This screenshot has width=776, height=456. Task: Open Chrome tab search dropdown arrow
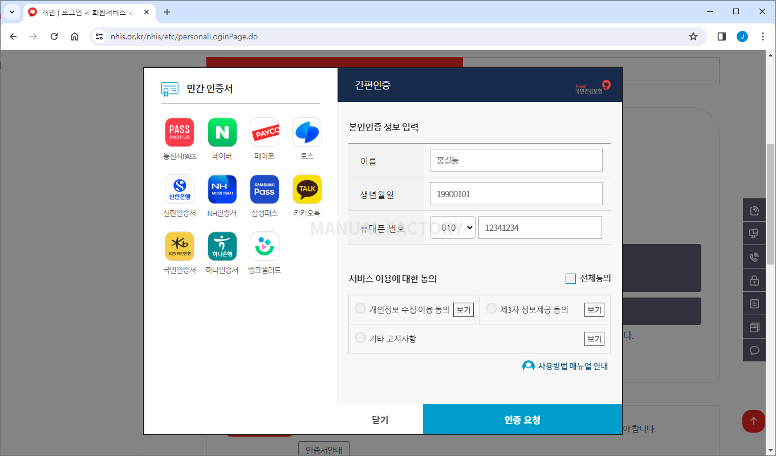coord(11,12)
